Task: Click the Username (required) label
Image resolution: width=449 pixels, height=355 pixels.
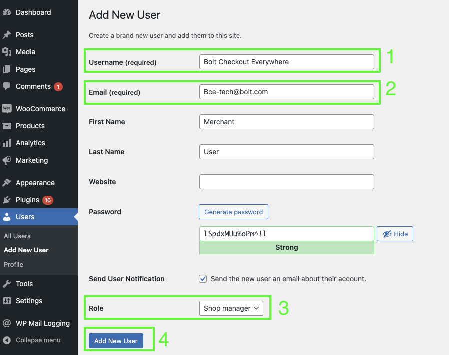Action: point(123,62)
